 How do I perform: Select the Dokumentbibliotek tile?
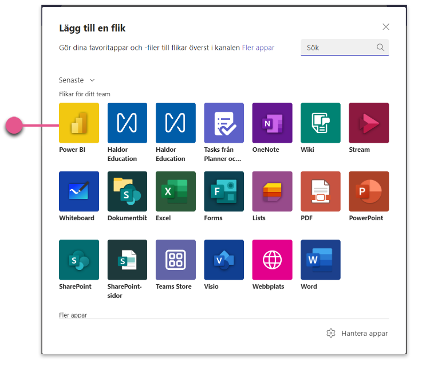pos(127,191)
